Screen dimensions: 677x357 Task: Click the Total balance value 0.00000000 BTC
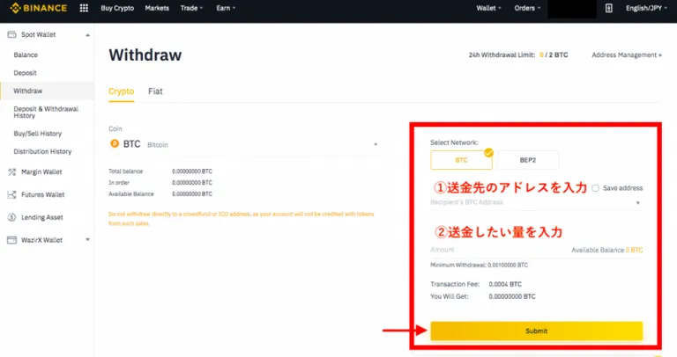point(192,171)
